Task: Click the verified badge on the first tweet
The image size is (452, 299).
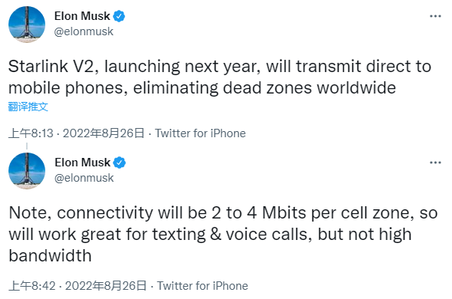Action: click(x=119, y=16)
